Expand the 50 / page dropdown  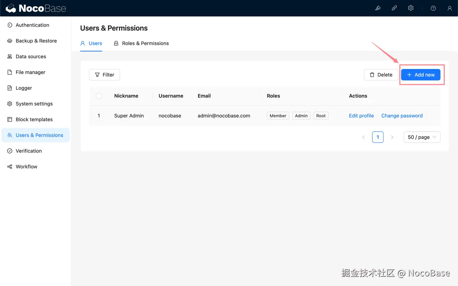(x=422, y=137)
